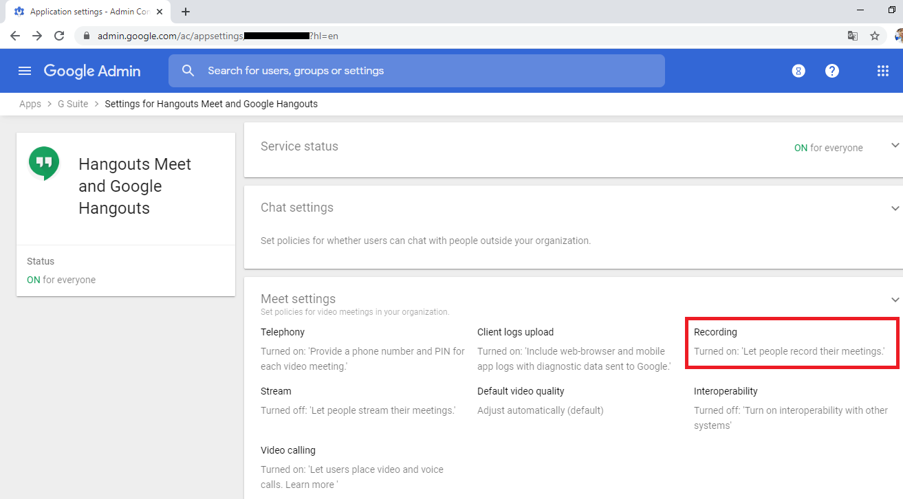Viewport: 903px width, 499px height.
Task: Navigate to Apps in the breadcrumb
Action: (30, 104)
